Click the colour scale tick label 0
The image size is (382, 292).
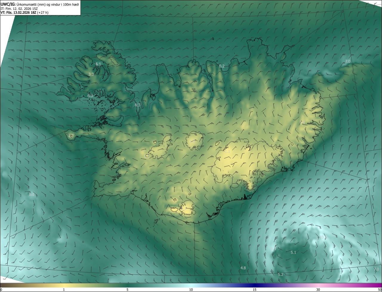click(x=1, y=290)
